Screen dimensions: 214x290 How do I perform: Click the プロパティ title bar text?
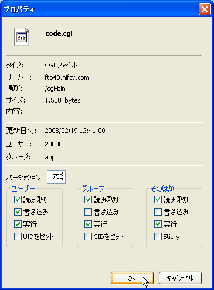point(19,9)
